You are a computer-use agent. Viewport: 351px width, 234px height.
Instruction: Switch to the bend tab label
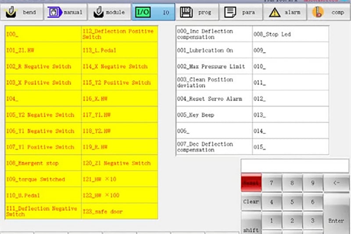point(29,12)
